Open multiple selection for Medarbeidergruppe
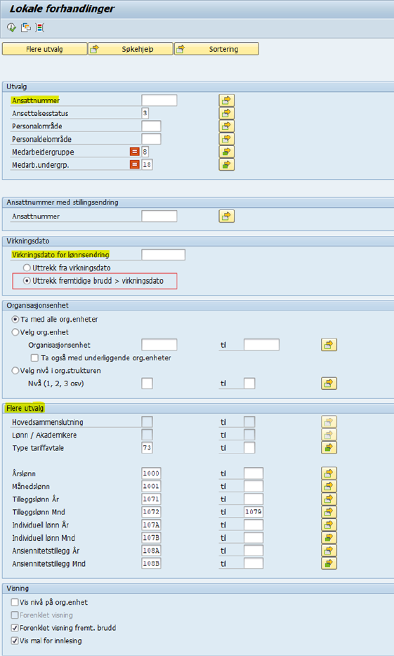The image size is (394, 656). 226,152
